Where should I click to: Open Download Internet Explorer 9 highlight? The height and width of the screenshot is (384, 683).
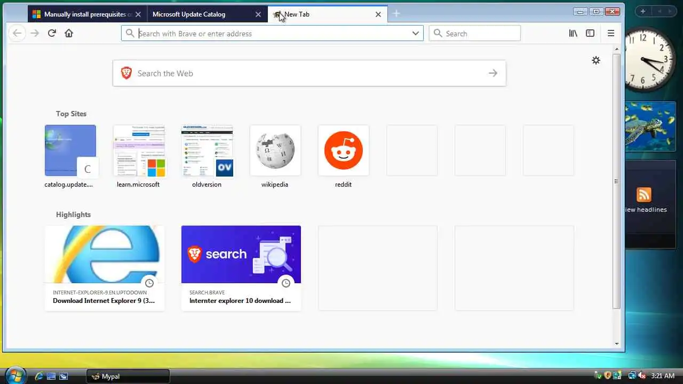[105, 268]
